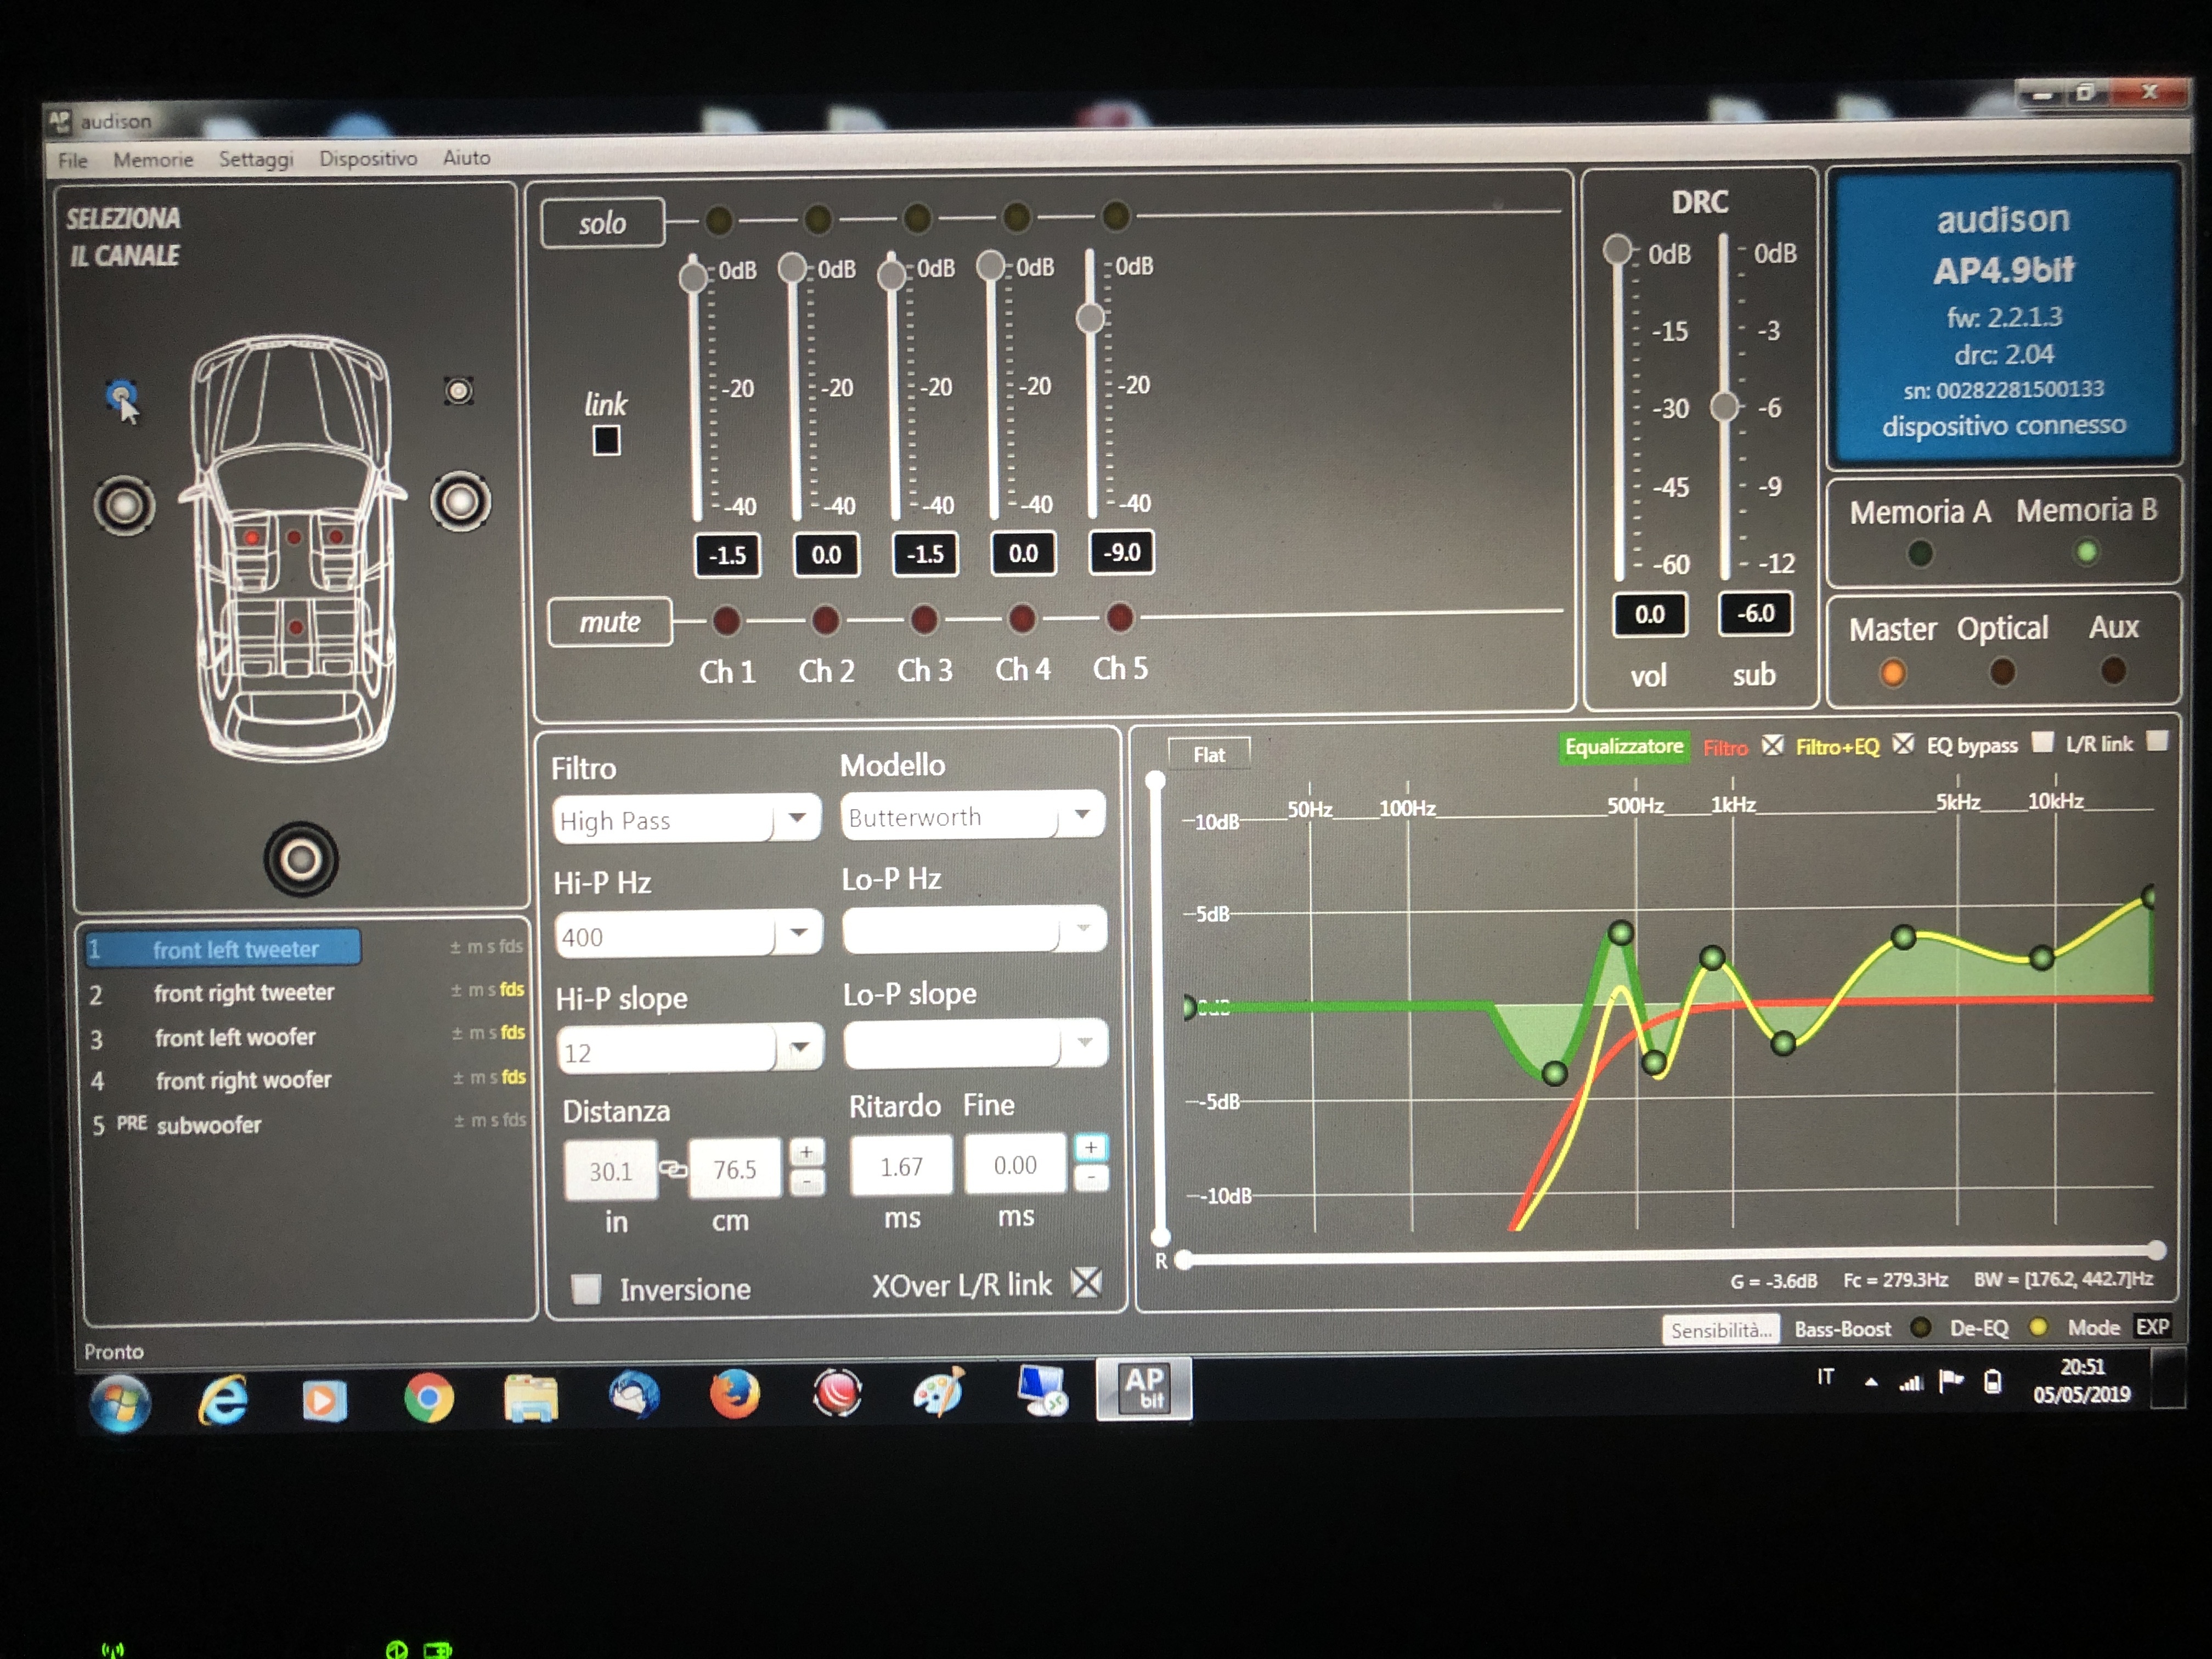Viewport: 2212px width, 1659px height.
Task: Select the front right woofer speaker icon
Action: 461,501
